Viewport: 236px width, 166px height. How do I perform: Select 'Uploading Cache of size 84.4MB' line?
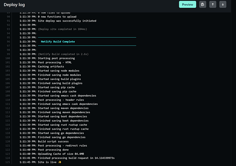(61, 154)
